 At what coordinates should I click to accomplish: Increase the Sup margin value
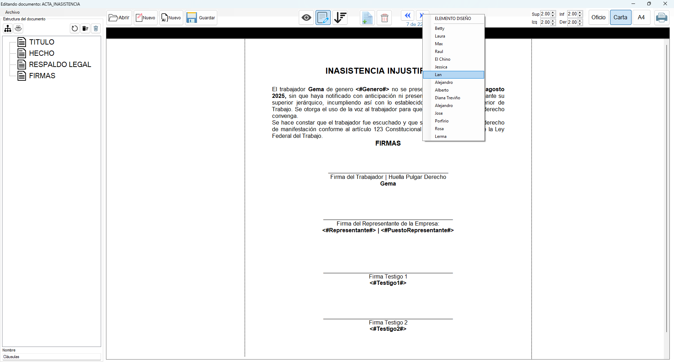pyautogui.click(x=553, y=13)
